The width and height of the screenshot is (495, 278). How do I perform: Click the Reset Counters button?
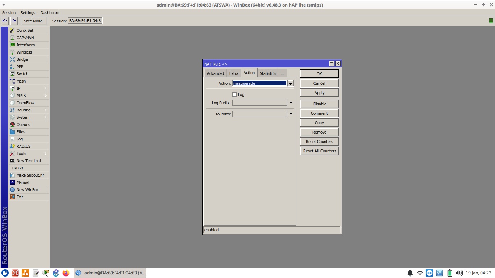pos(319,142)
